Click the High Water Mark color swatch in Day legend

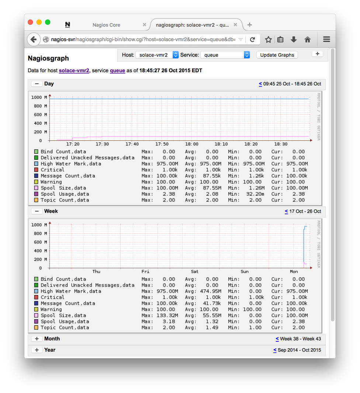click(x=36, y=164)
